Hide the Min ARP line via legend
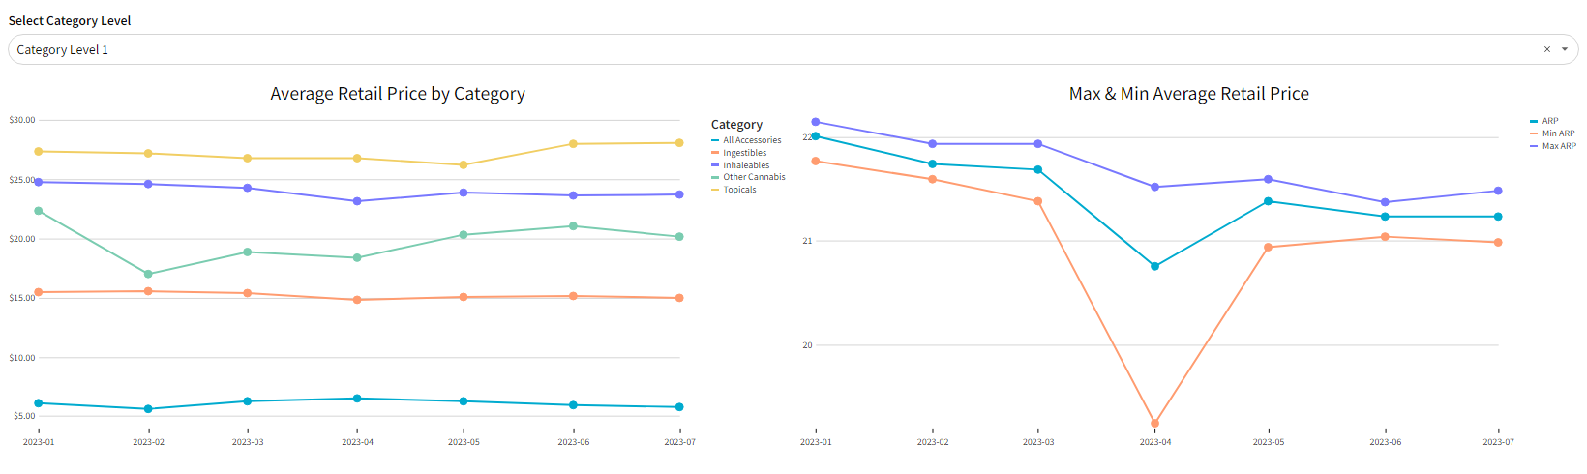This screenshot has width=1587, height=474. (x=1557, y=133)
